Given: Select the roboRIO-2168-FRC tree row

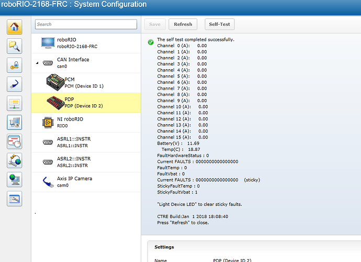Looking at the screenshot, I should click(x=86, y=43).
